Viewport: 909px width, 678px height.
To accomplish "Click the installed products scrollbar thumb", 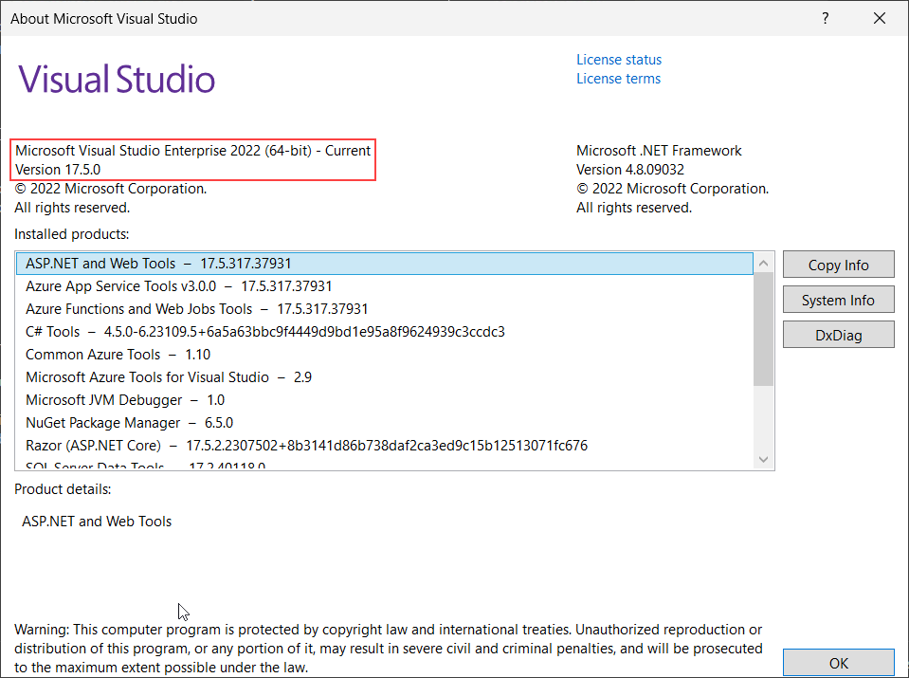I will [x=763, y=329].
